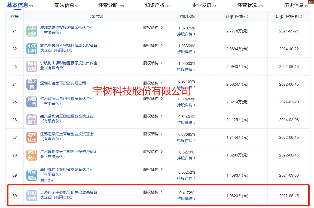Open 经营状况 tab
Image resolution: width=314 pixels, height=208 pixels.
click(250, 5)
